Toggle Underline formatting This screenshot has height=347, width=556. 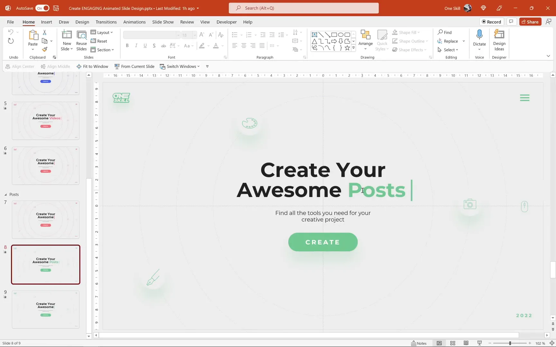pyautogui.click(x=145, y=46)
